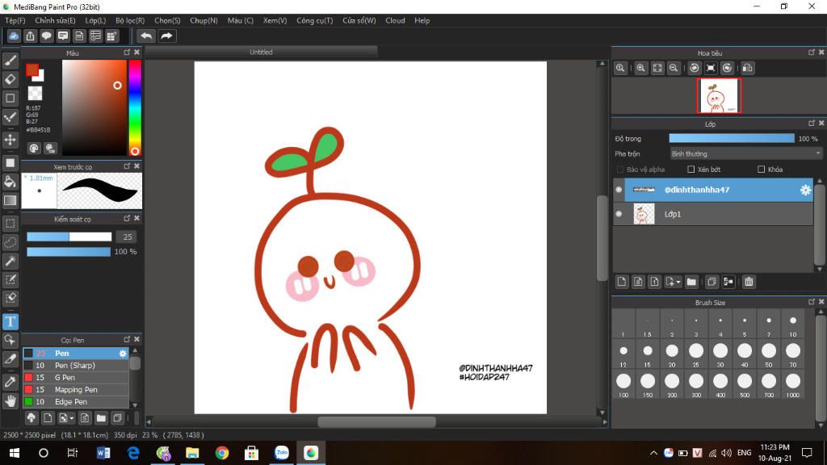The width and height of the screenshot is (827, 465).
Task: Select the Bucket fill tool
Action: point(10,182)
